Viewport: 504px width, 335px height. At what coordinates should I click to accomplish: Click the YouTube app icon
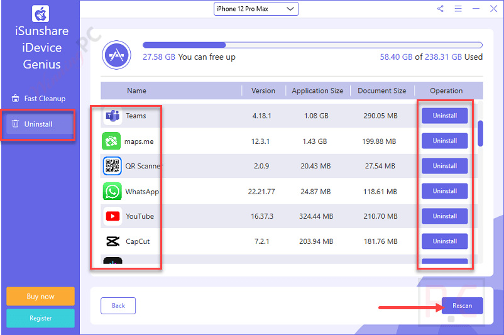click(x=112, y=216)
